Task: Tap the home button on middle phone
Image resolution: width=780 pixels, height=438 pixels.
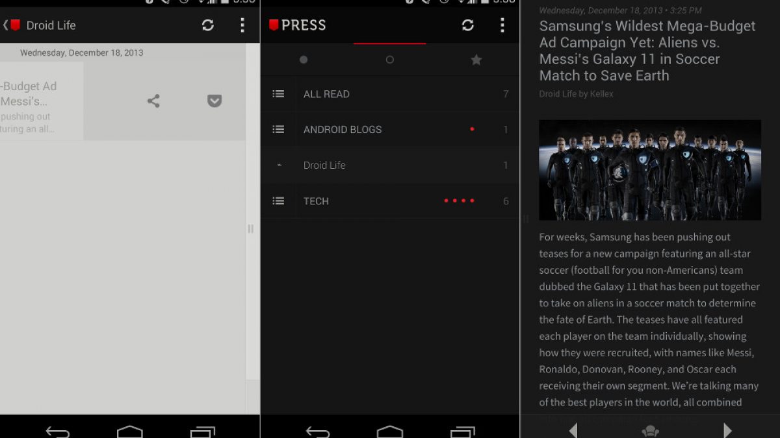Action: [390, 432]
